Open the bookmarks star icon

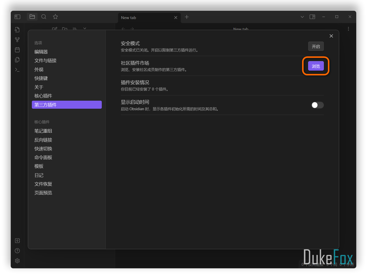(x=55, y=17)
